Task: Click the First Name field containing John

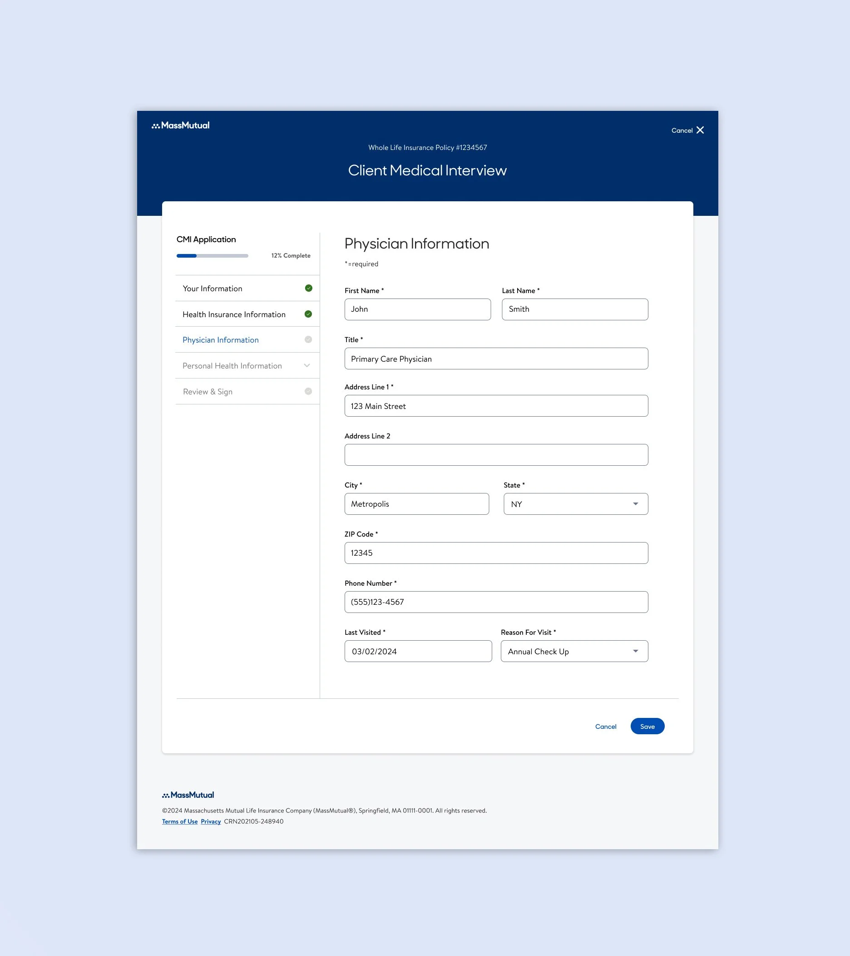Action: pos(417,309)
